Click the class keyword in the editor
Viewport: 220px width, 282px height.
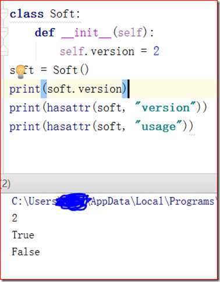(x=27, y=14)
